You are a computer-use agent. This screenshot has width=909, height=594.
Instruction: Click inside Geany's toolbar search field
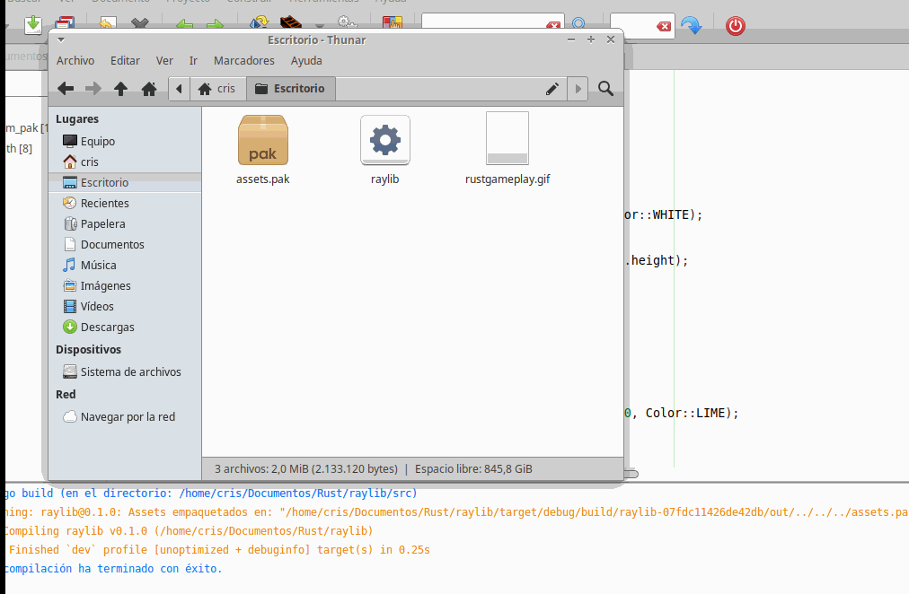tap(483, 22)
